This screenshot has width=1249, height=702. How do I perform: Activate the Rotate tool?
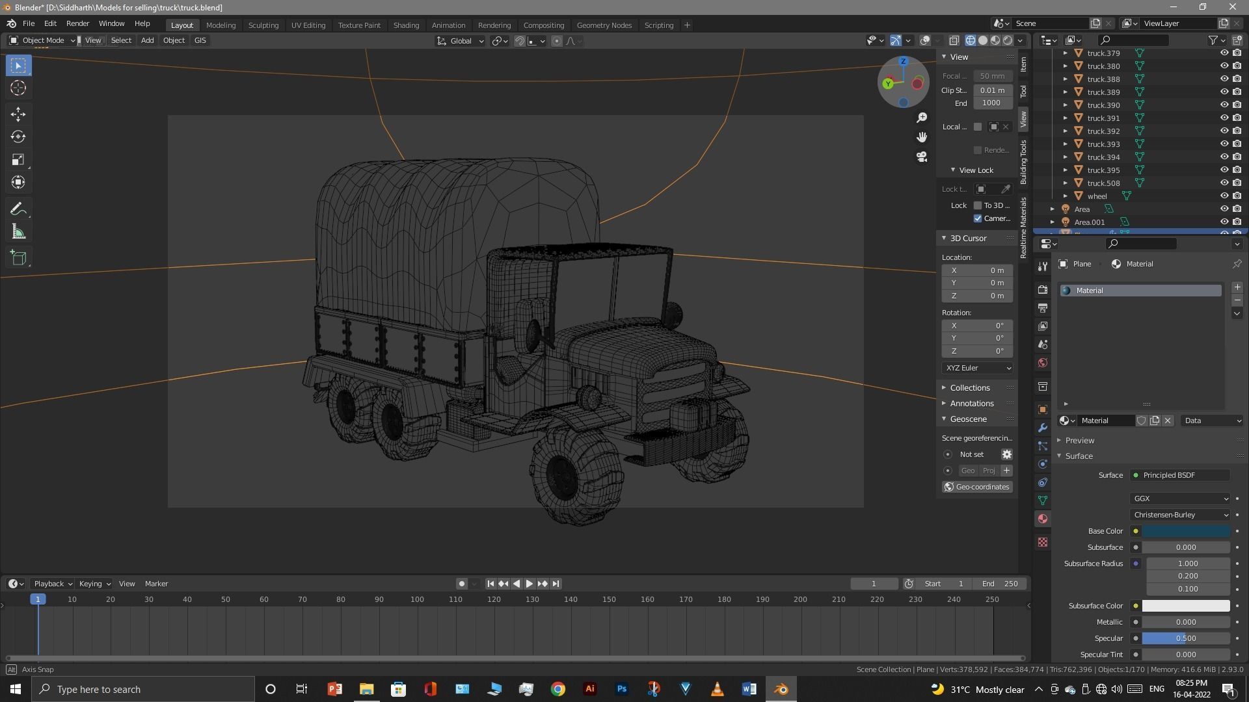click(x=18, y=137)
